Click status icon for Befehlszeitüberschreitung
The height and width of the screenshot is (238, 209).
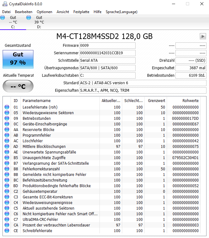(7, 180)
